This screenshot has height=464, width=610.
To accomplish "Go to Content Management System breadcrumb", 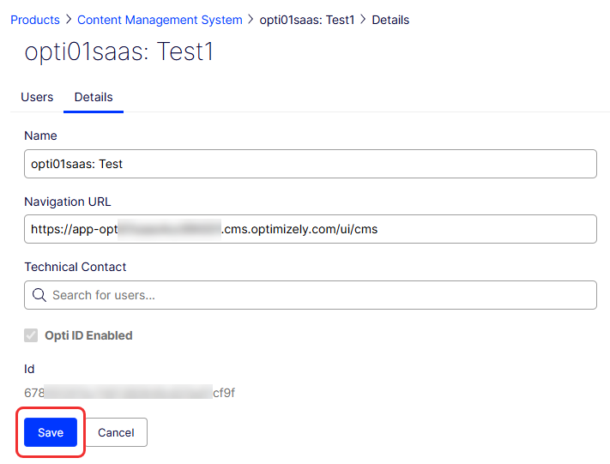I will 160,20.
